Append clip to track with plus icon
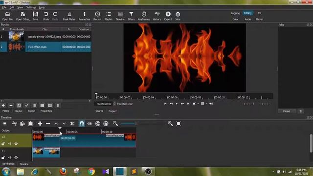 click(x=40, y=124)
